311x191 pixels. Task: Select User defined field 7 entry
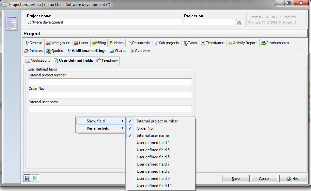pyautogui.click(x=153, y=164)
